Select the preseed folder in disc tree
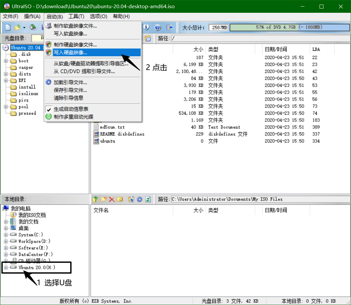 point(27,113)
